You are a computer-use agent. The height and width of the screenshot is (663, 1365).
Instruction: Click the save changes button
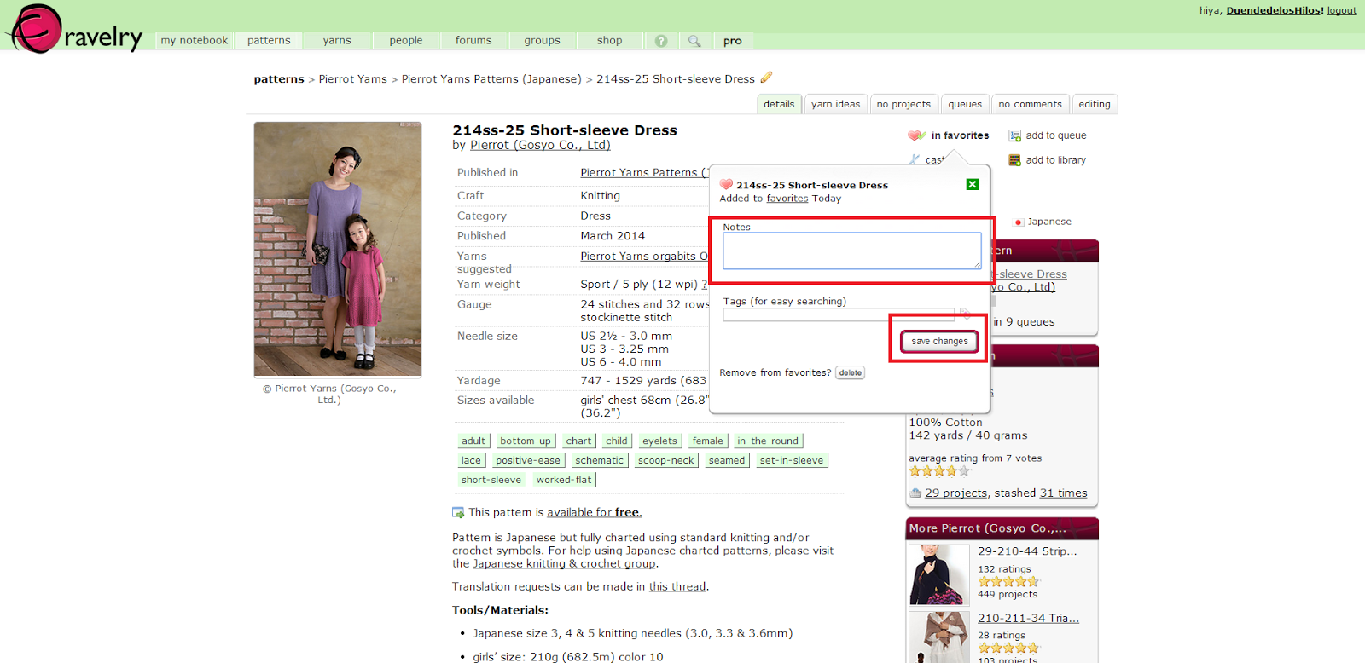939,341
